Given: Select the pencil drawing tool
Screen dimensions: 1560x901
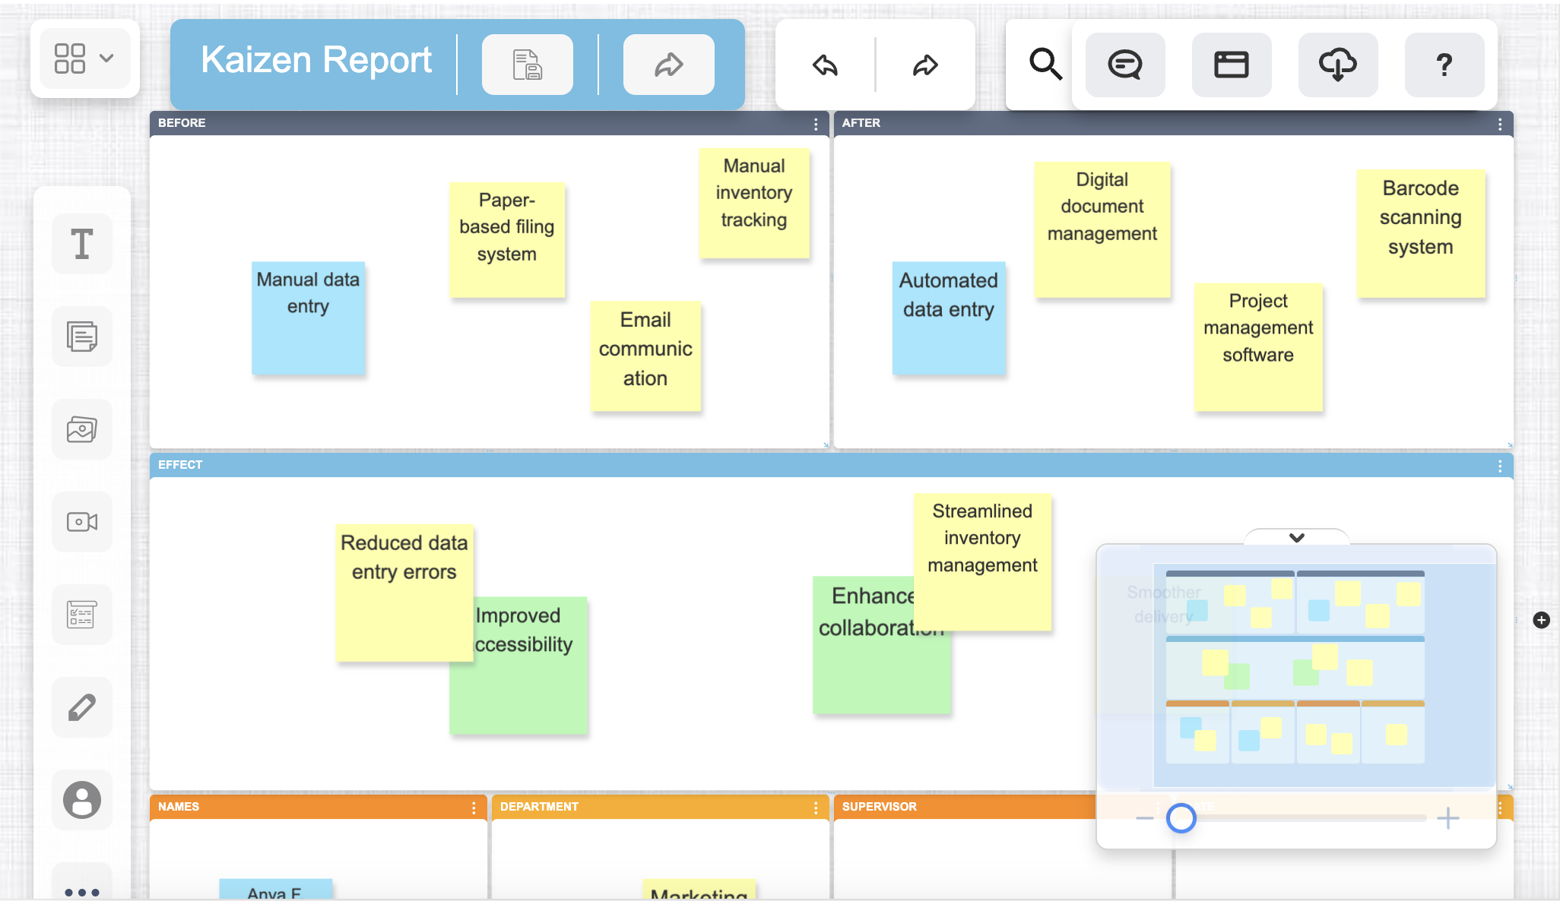Looking at the screenshot, I should pyautogui.click(x=82, y=707).
